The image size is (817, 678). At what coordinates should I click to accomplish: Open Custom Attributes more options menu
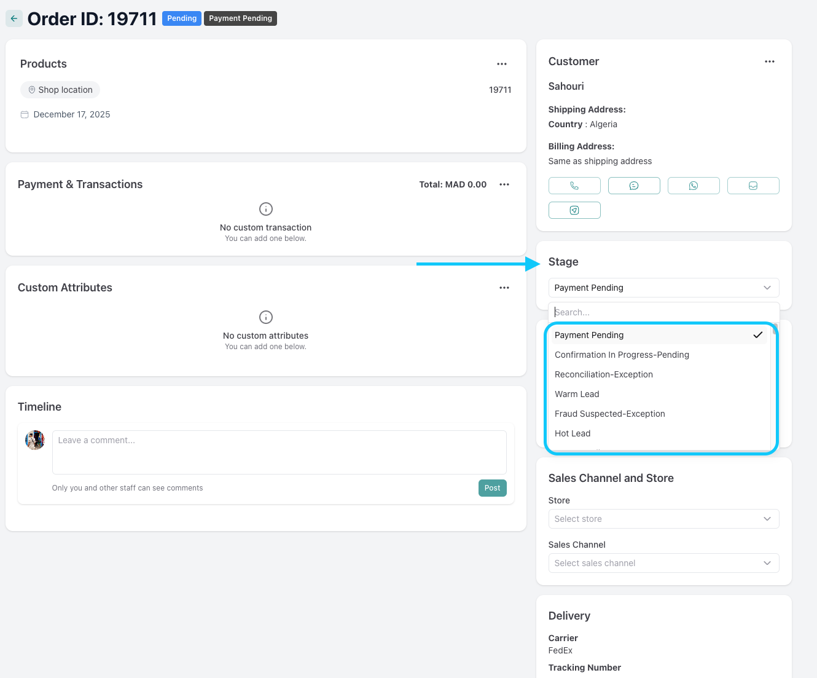[x=504, y=288]
